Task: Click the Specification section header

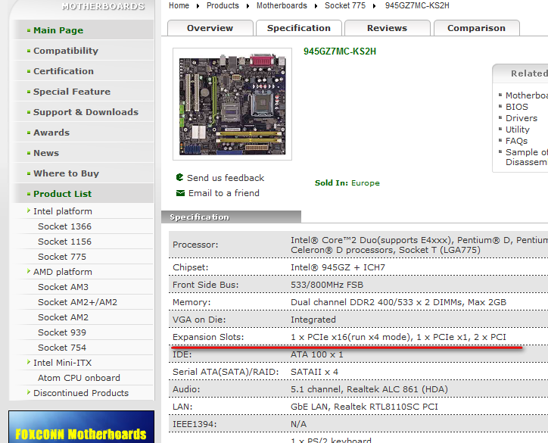Action: (231, 217)
